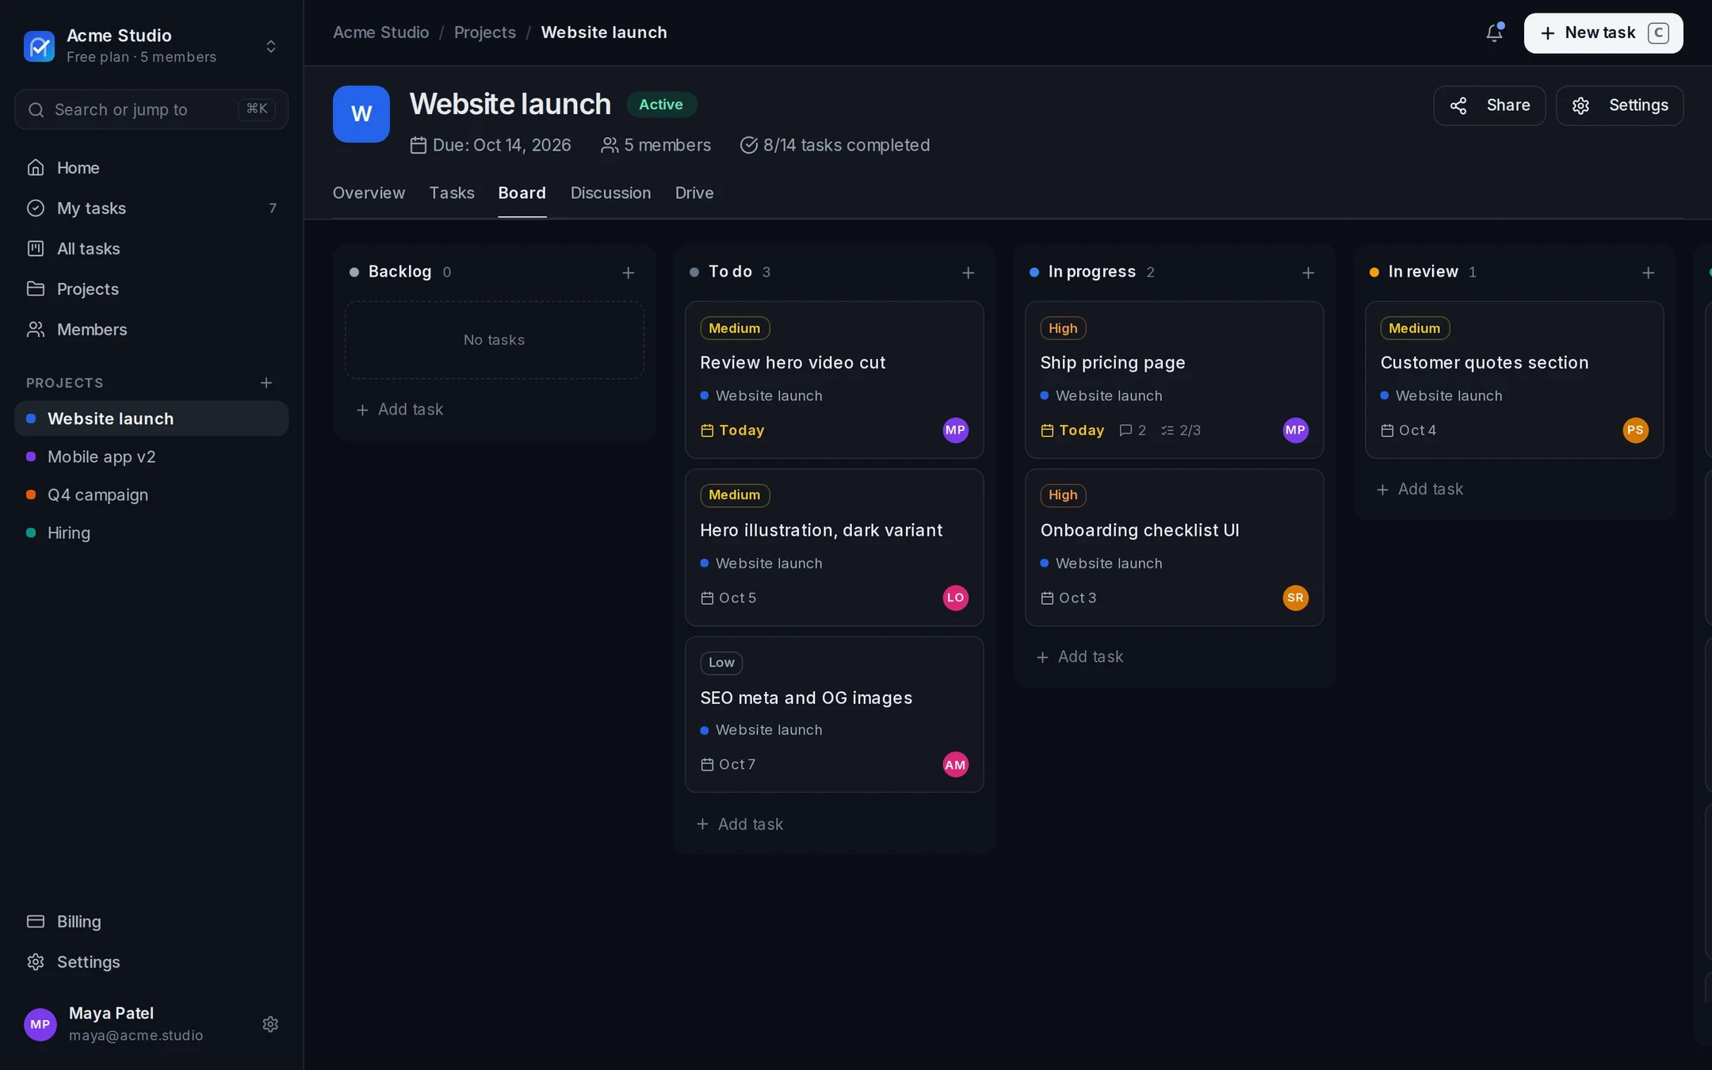Select Q4 campaign project
Screen dimensions: 1712x1070
pos(151,495)
